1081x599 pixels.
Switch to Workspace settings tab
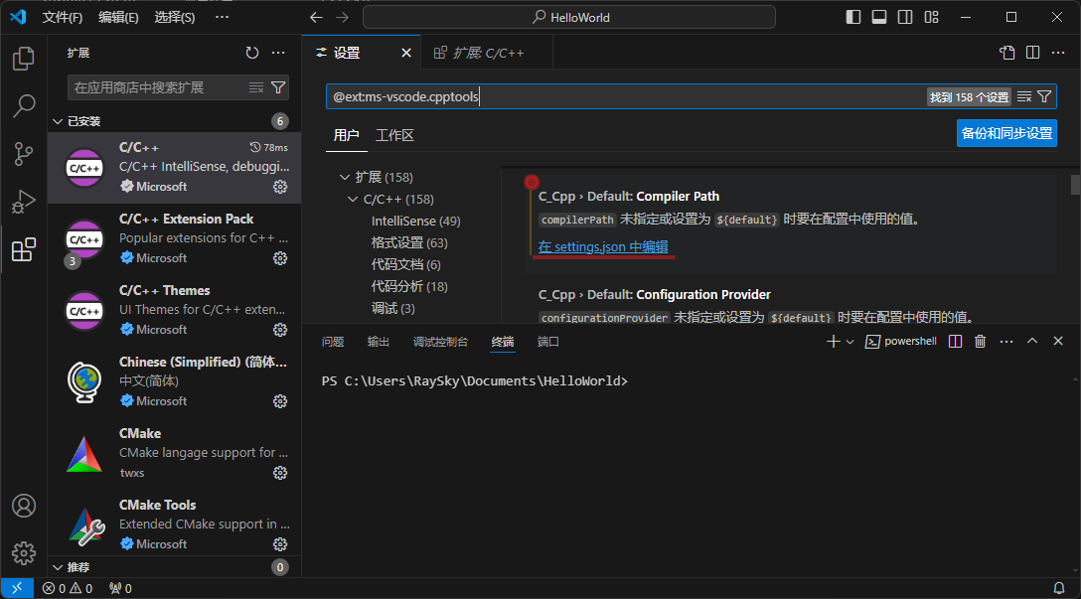394,136
